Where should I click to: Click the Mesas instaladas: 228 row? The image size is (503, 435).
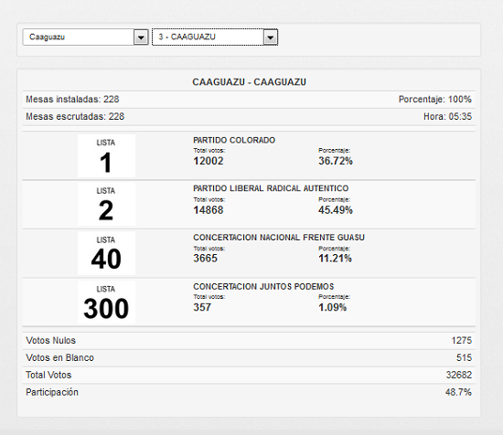click(249, 100)
